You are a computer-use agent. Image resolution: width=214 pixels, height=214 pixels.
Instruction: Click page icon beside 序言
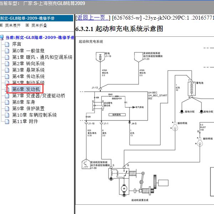(7, 44)
